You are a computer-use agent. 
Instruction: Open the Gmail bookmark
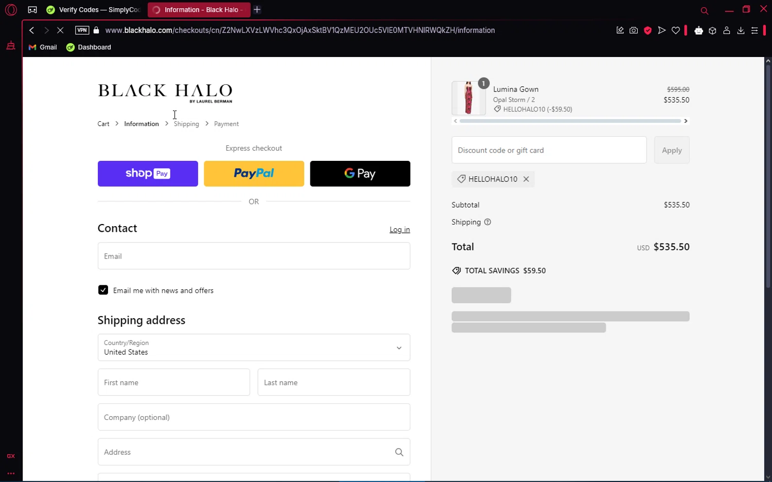coord(43,47)
